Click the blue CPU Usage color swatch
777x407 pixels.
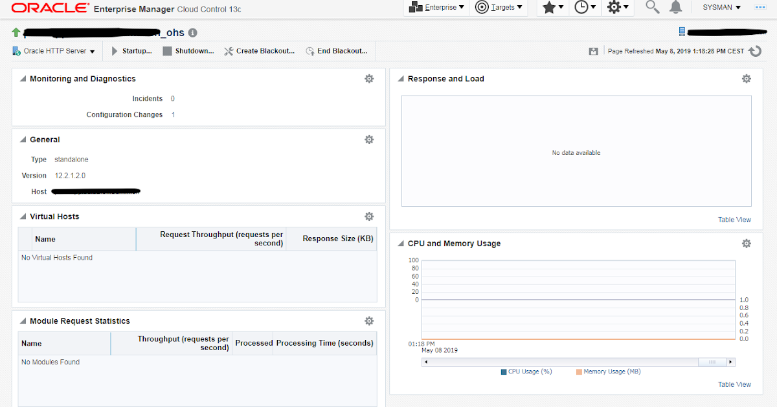coord(504,371)
